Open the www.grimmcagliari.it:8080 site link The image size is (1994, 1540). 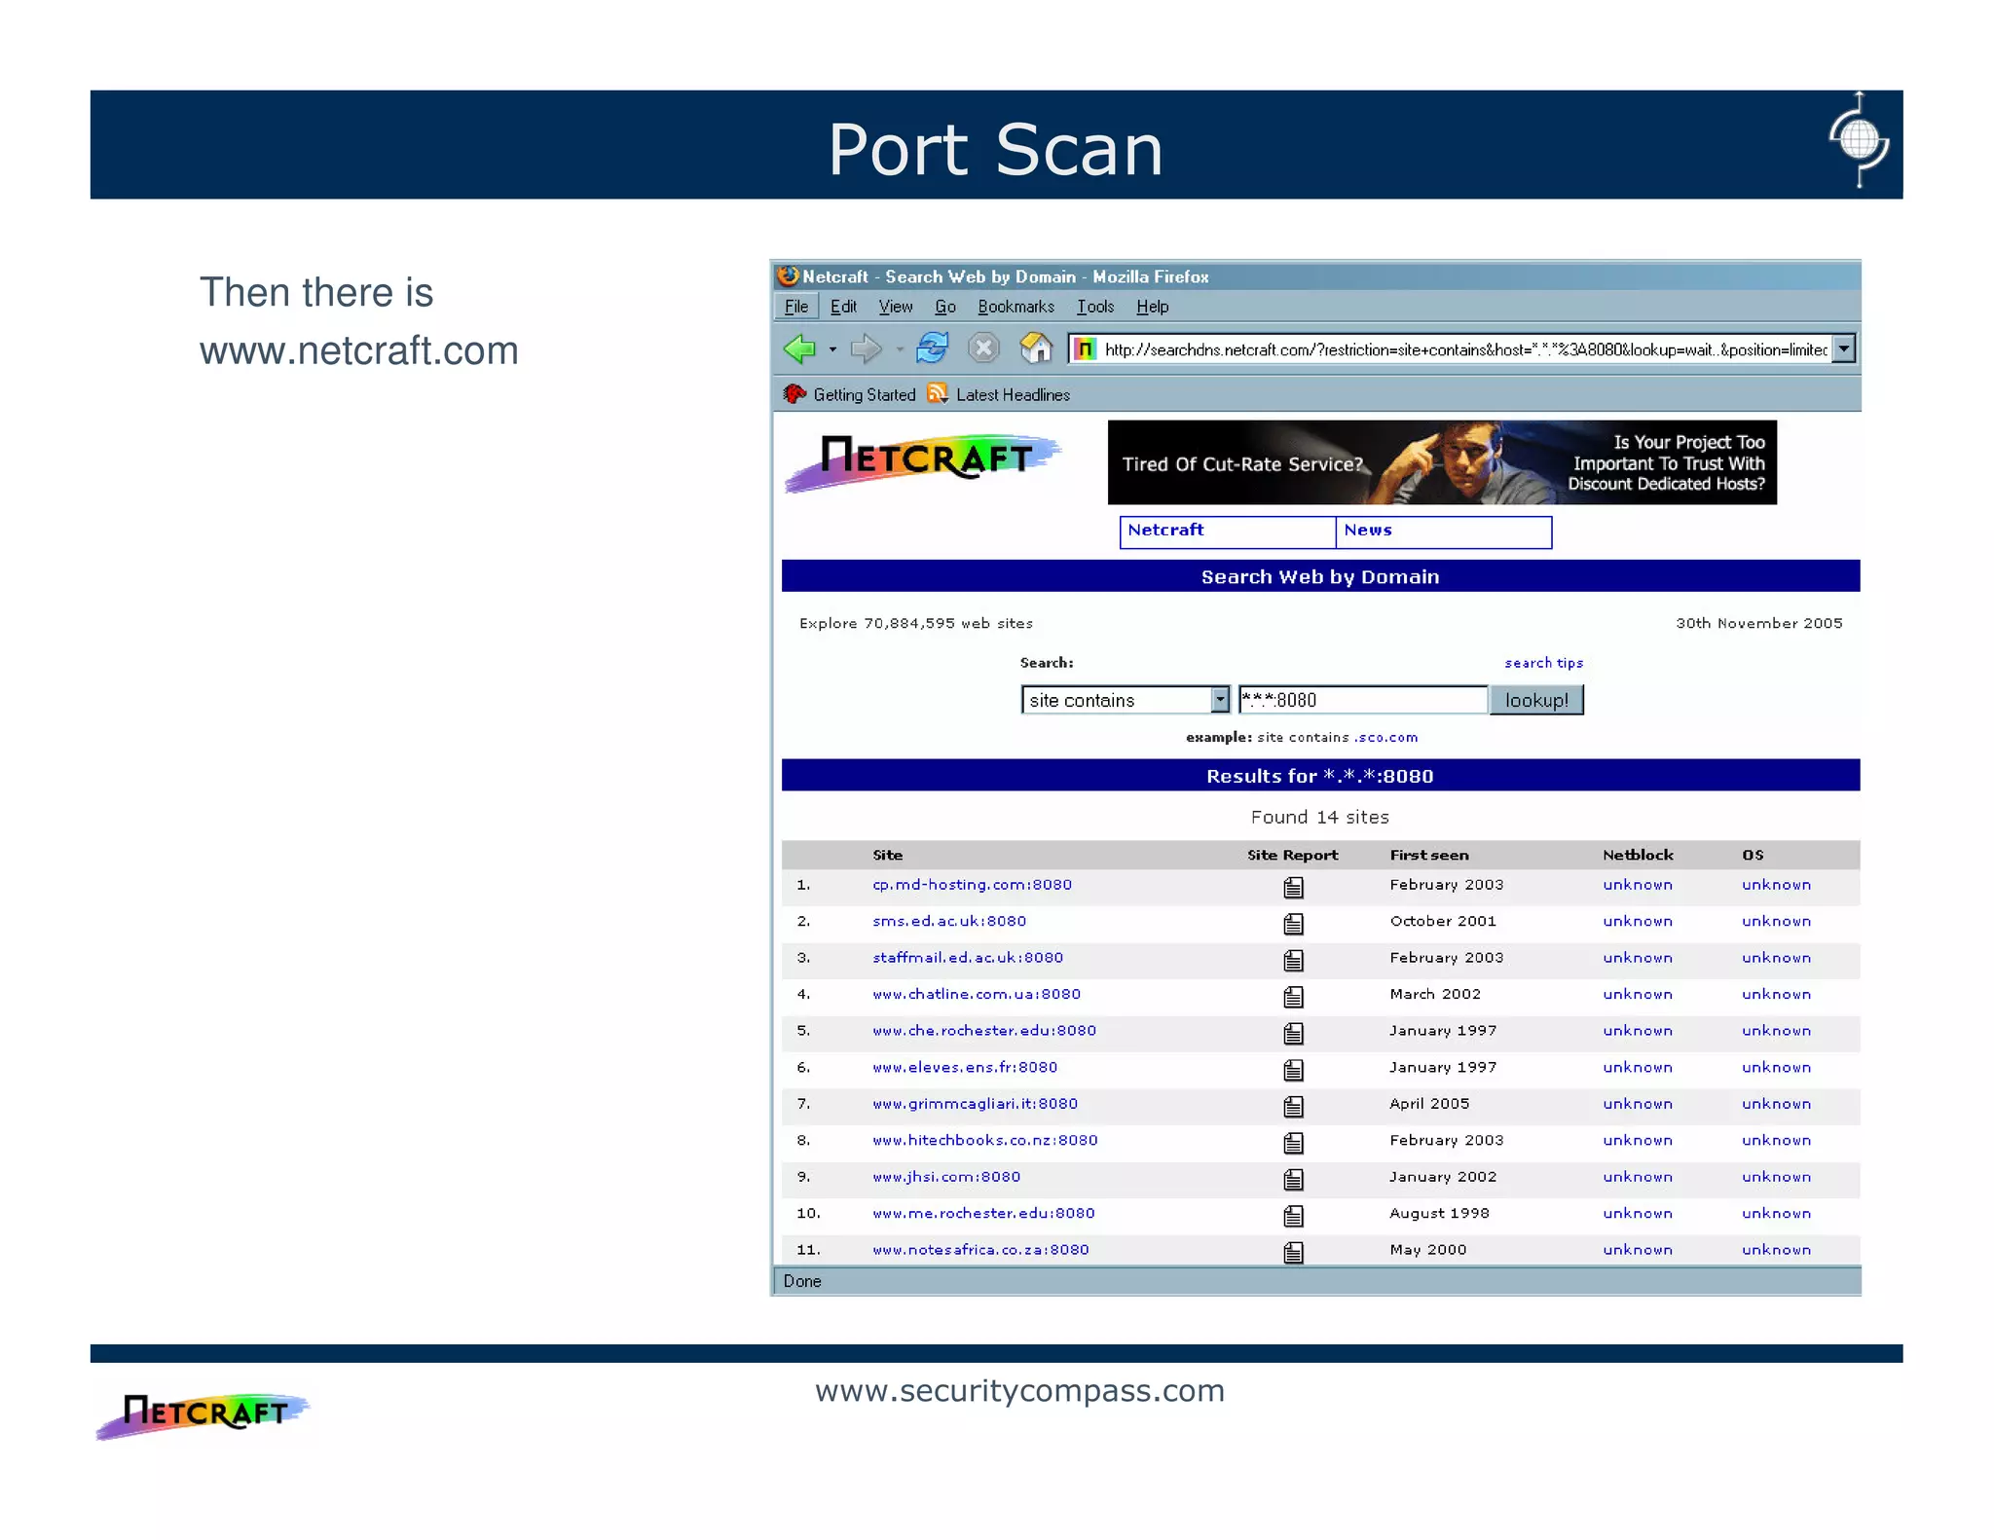click(x=975, y=1104)
